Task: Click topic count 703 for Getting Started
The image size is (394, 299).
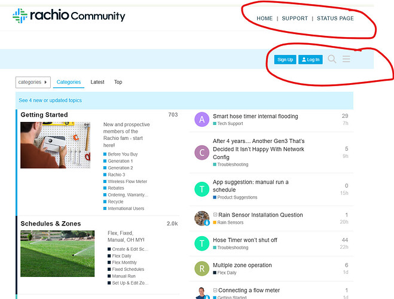Action: 173,115
